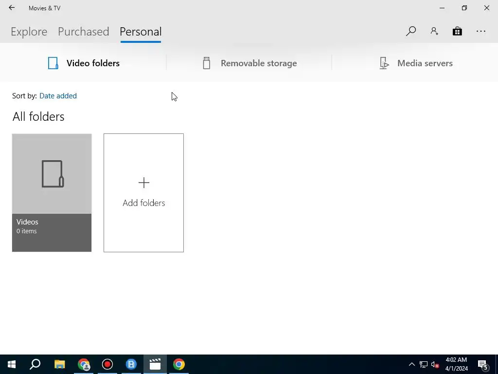
Task: Click the Movies & TV clapperboard taskbar icon
Action: click(155, 364)
